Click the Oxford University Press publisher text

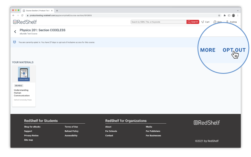point(23,100)
